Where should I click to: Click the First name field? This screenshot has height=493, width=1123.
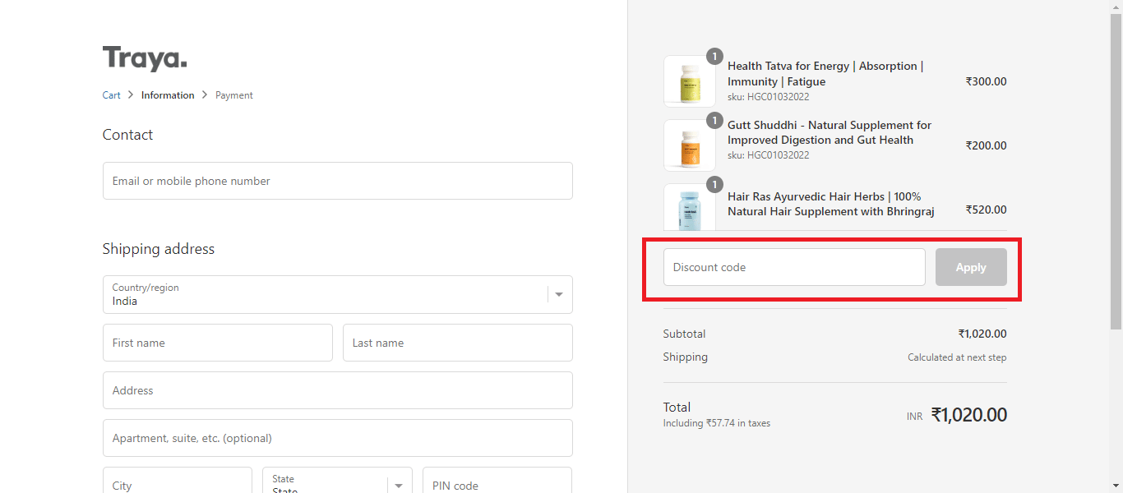217,343
